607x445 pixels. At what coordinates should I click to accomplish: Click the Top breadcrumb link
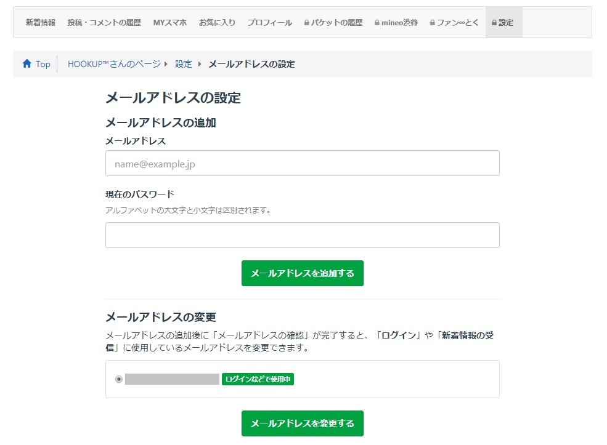(43, 64)
